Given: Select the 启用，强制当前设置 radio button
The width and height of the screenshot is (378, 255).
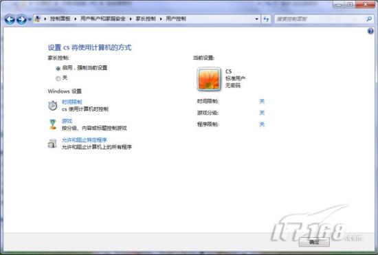Looking at the screenshot, I should coord(58,69).
